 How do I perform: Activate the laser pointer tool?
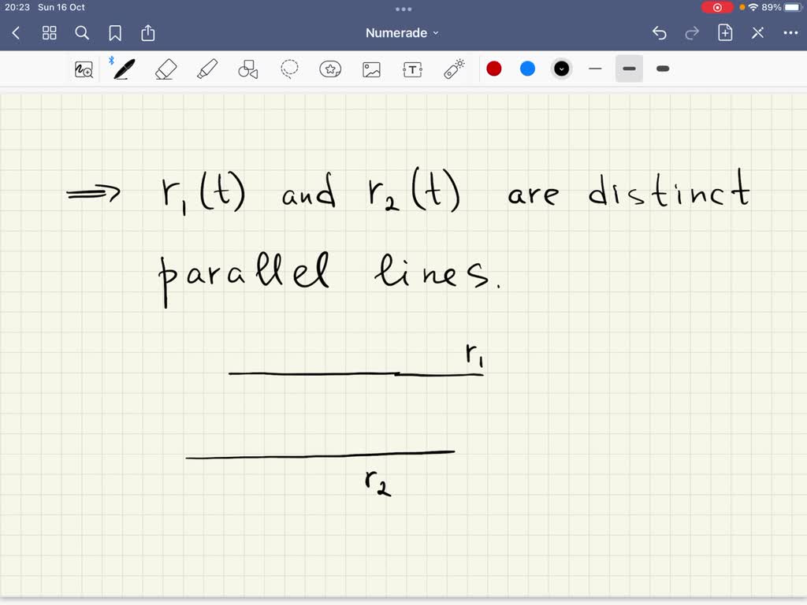(454, 69)
